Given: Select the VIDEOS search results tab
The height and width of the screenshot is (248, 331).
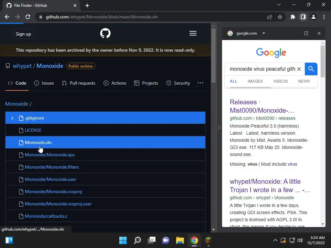Looking at the screenshot, I should point(280,81).
